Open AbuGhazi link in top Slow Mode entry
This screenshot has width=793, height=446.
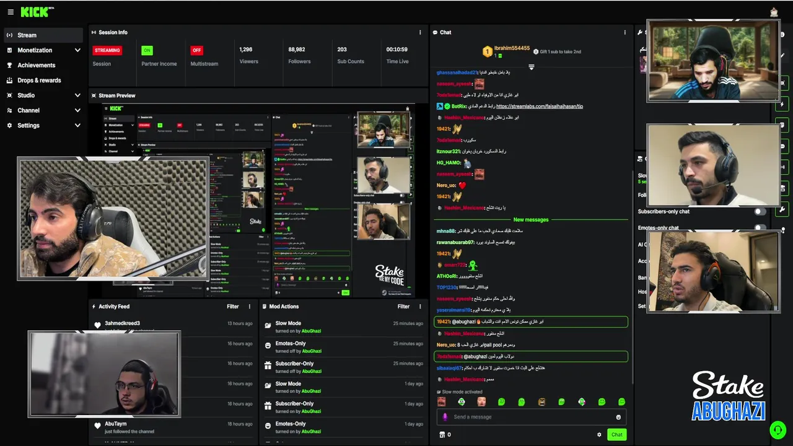click(x=311, y=331)
